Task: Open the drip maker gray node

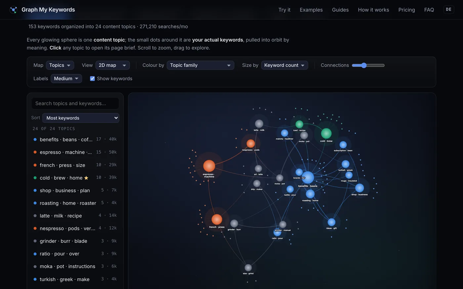Action: pos(257,184)
